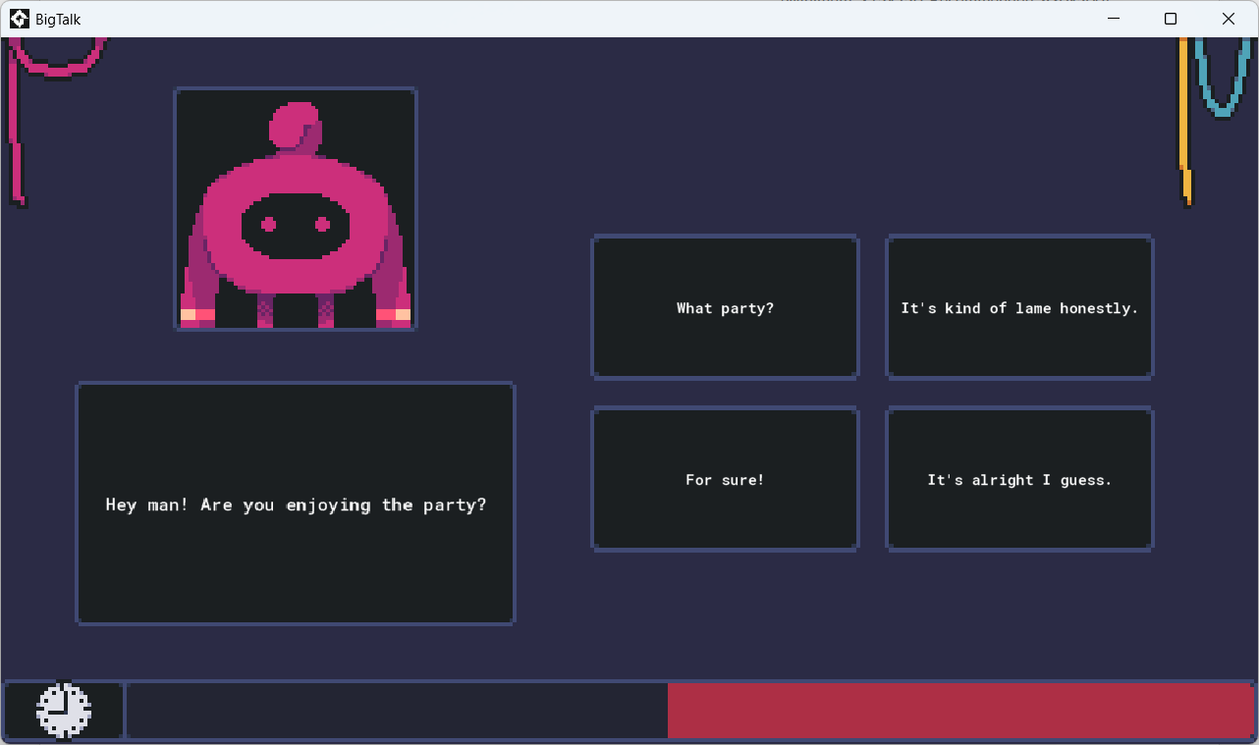The image size is (1259, 745).
Task: Pick the "It's alright I guess." option
Action: click(x=1019, y=480)
